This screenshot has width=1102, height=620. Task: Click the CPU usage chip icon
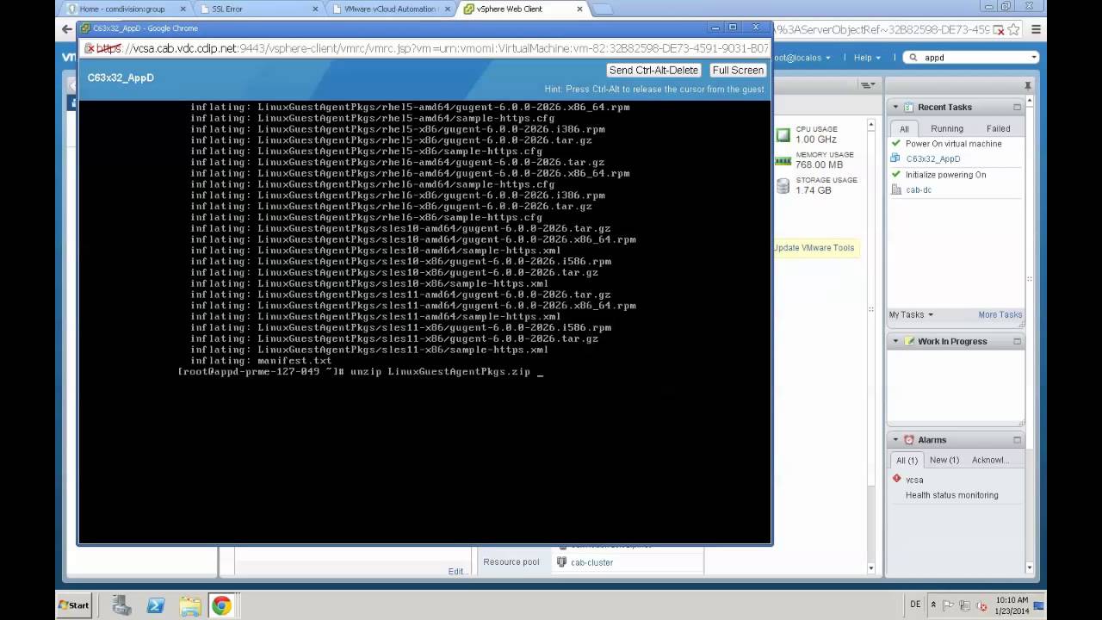point(783,135)
